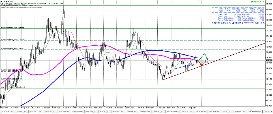Click the 81.1050 price axis label

click(269, 4)
